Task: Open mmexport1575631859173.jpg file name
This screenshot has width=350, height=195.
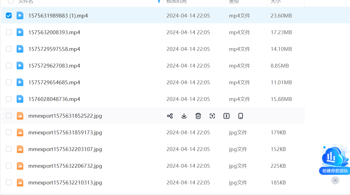Action: click(x=65, y=132)
